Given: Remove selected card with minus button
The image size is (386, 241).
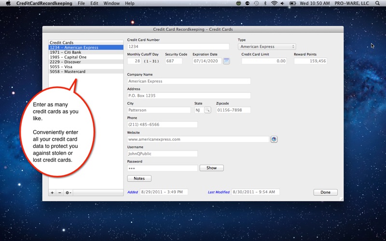Looking at the screenshot, I should pyautogui.click(x=59, y=192).
